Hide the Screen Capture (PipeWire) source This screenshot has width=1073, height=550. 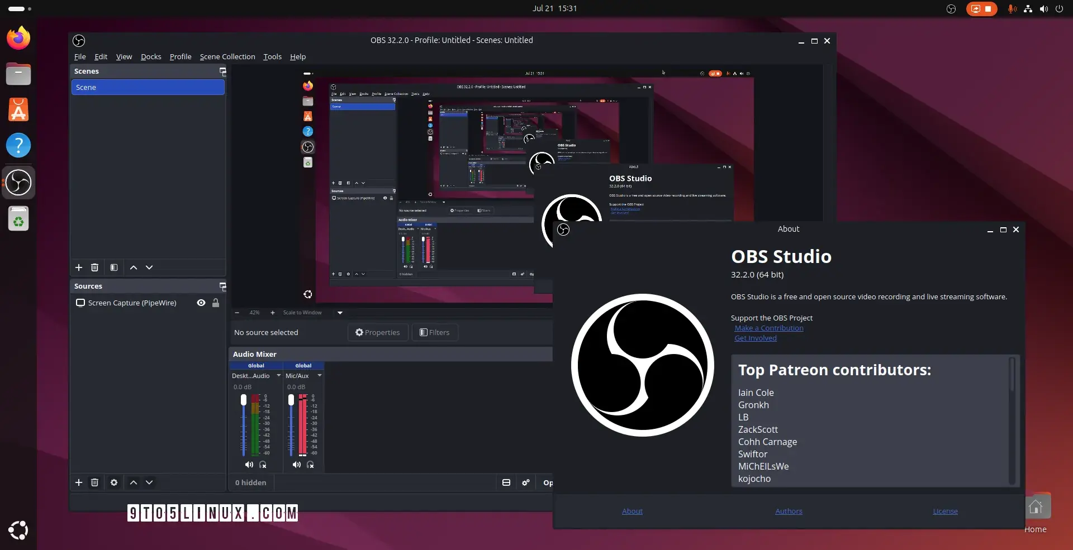[201, 303]
